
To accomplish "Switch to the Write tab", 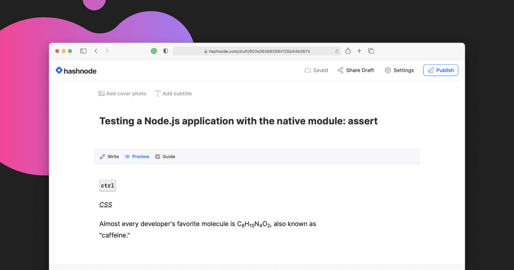I will 110,157.
